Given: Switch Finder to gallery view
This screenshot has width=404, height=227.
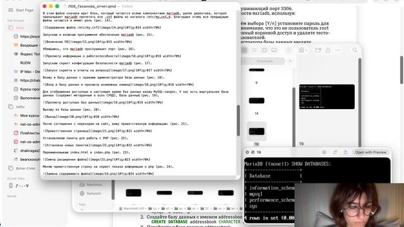Looking at the screenshot, I should click(274, 50).
